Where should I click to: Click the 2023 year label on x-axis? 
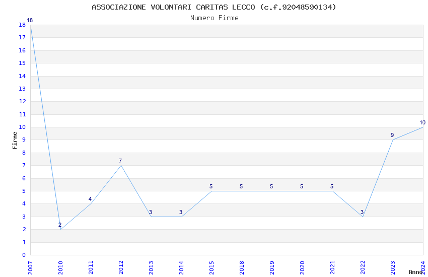[393, 268]
